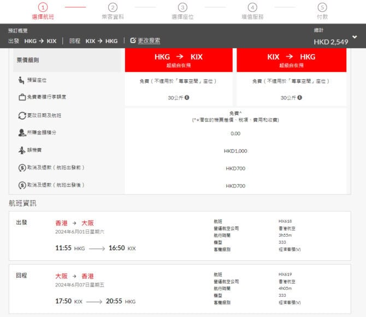
Task: Click info icon next to HKG→KIX 30公斤
Action: pos(187,98)
